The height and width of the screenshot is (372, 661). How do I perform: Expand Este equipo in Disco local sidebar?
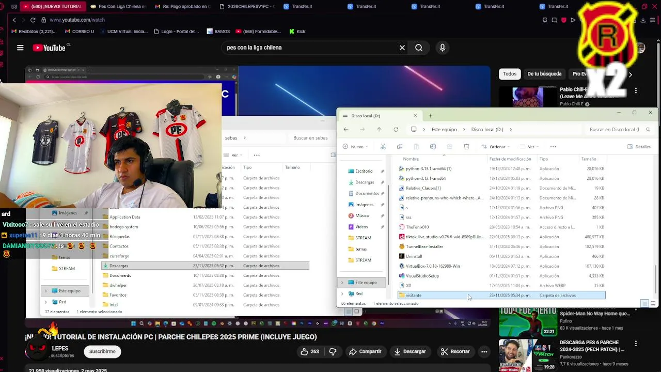pos(342,283)
